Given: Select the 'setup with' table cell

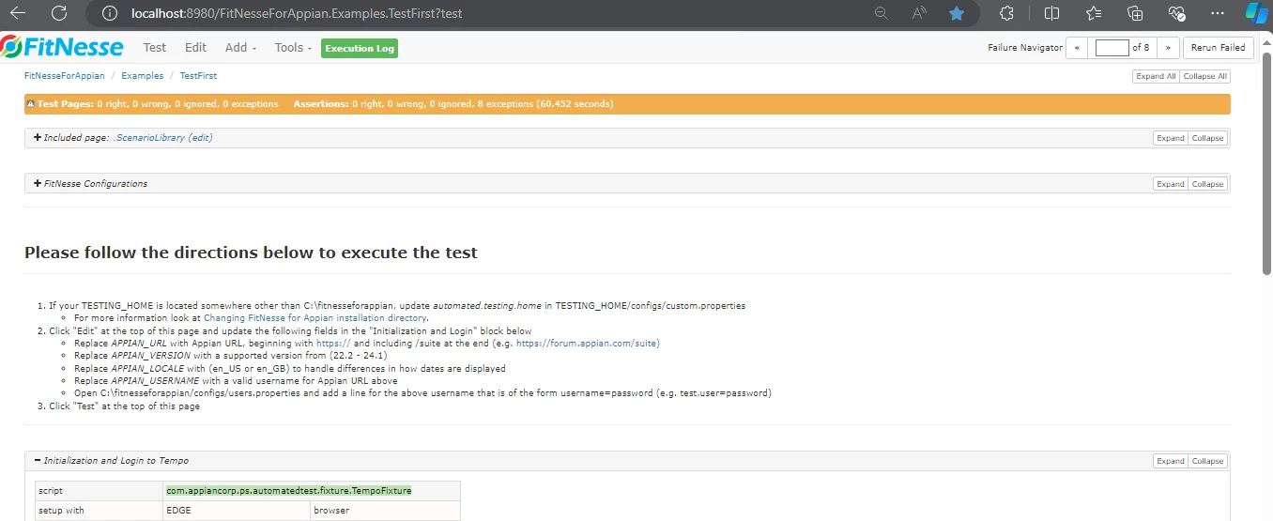Looking at the screenshot, I should point(99,511).
